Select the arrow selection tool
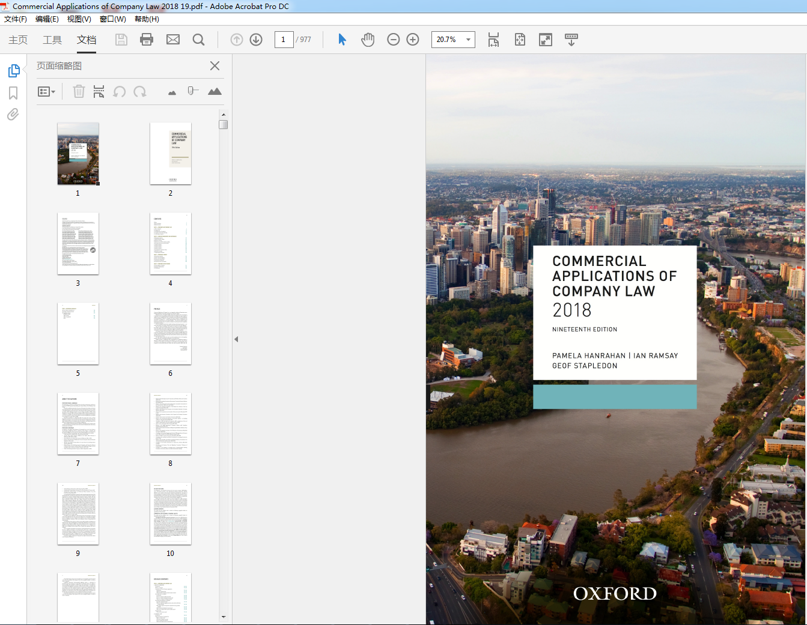Screen dimensions: 807x625 pos(342,40)
